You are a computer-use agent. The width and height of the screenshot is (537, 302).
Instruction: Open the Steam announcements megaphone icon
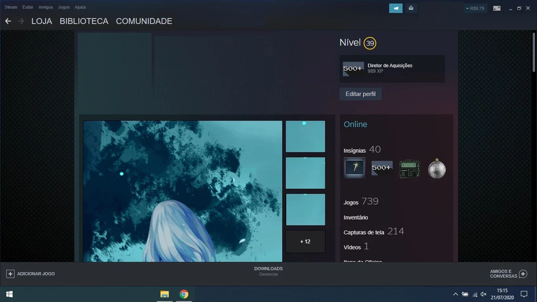pos(396,8)
